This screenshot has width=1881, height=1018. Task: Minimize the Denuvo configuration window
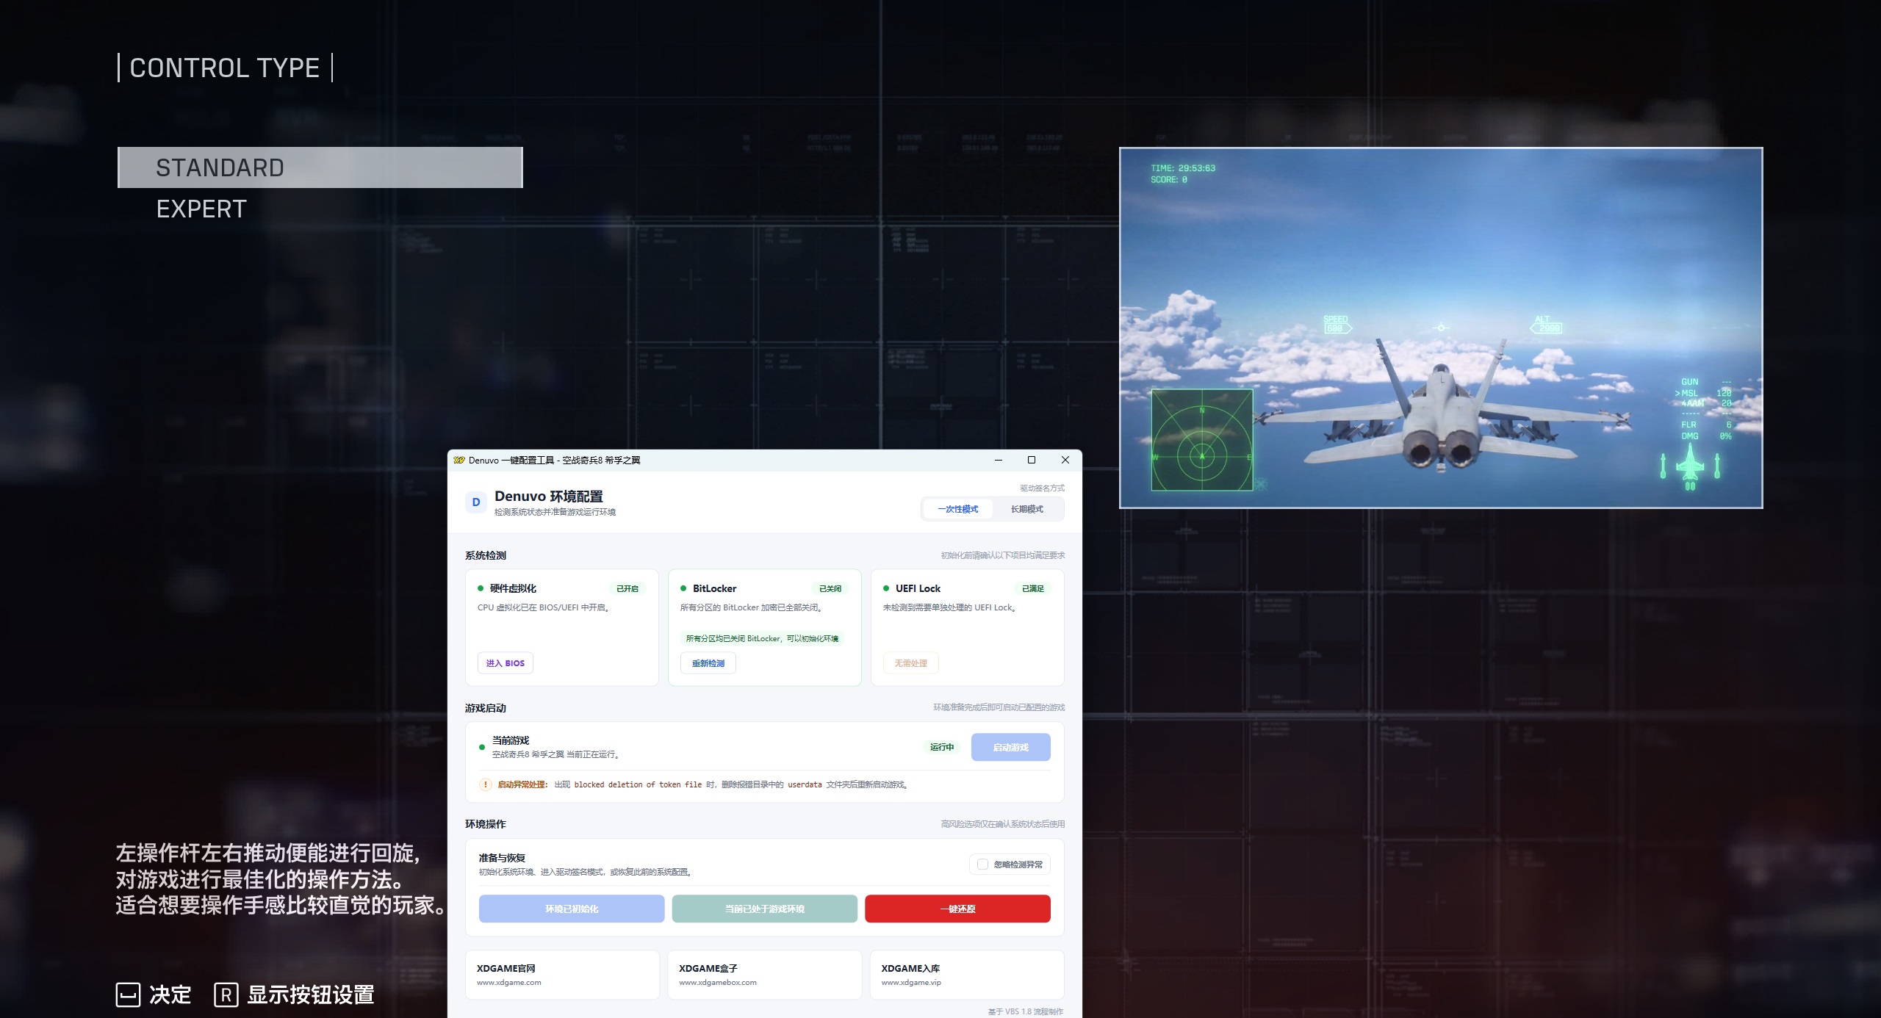(x=999, y=461)
